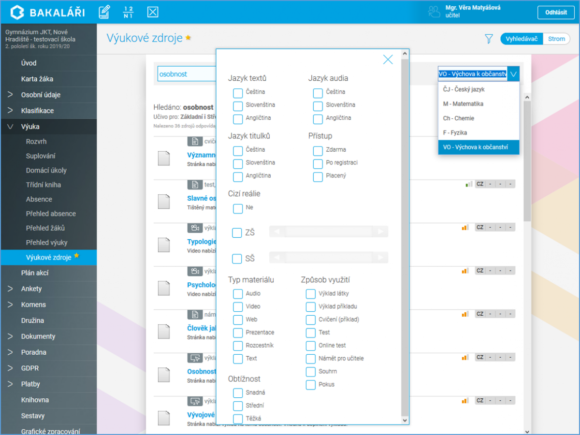Click the Bakaláři logo icon

(x=17, y=12)
